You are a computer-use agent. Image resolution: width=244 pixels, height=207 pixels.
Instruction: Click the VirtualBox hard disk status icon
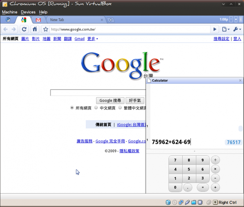click(x=168, y=202)
